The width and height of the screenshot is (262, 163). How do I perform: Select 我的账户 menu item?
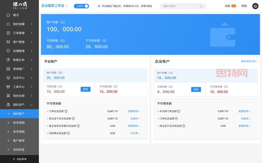(19, 114)
